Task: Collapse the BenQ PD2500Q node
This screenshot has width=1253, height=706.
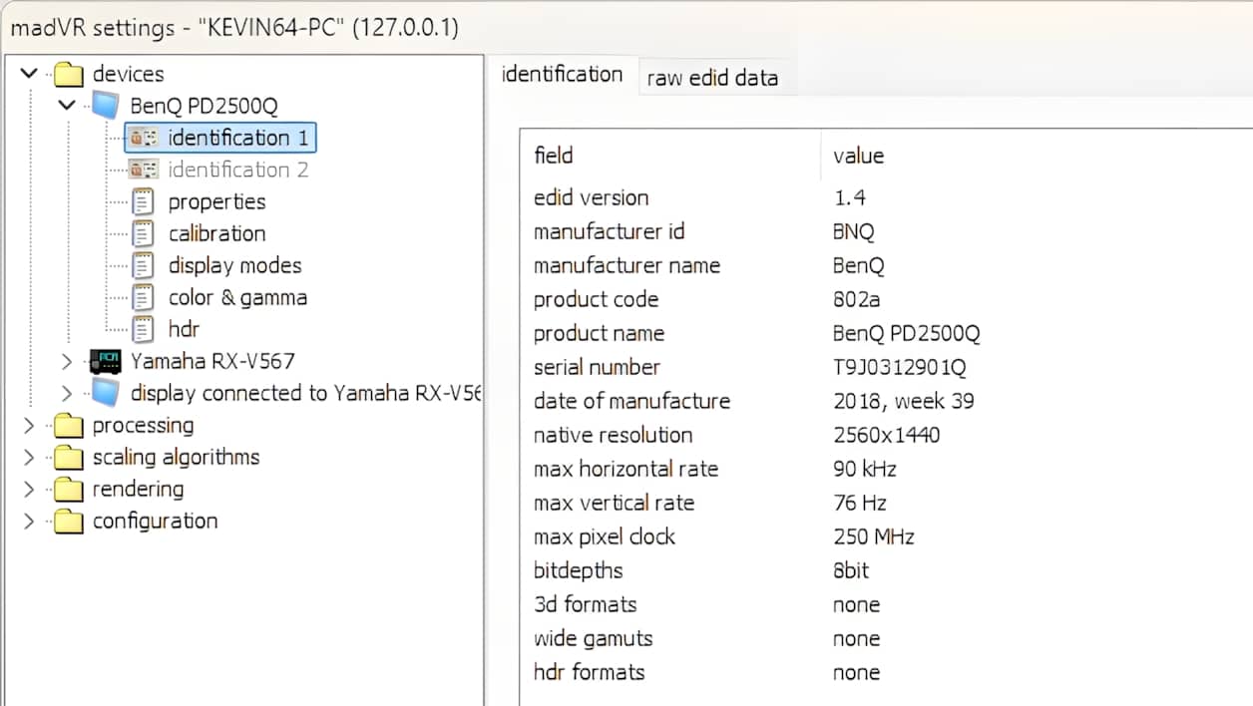Action: click(67, 106)
